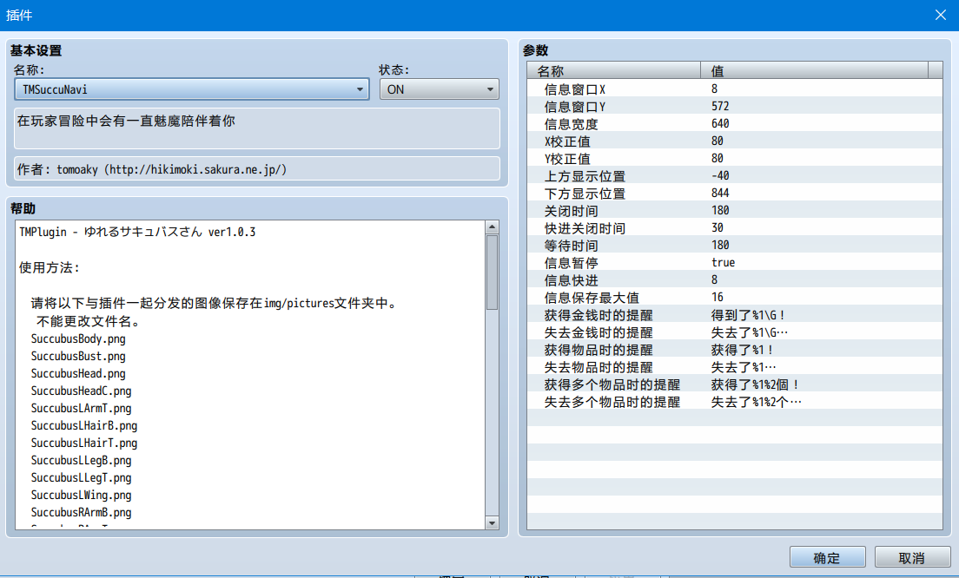Click the help scrollbar up arrow
Screen dimensions: 959x578
pos(492,227)
